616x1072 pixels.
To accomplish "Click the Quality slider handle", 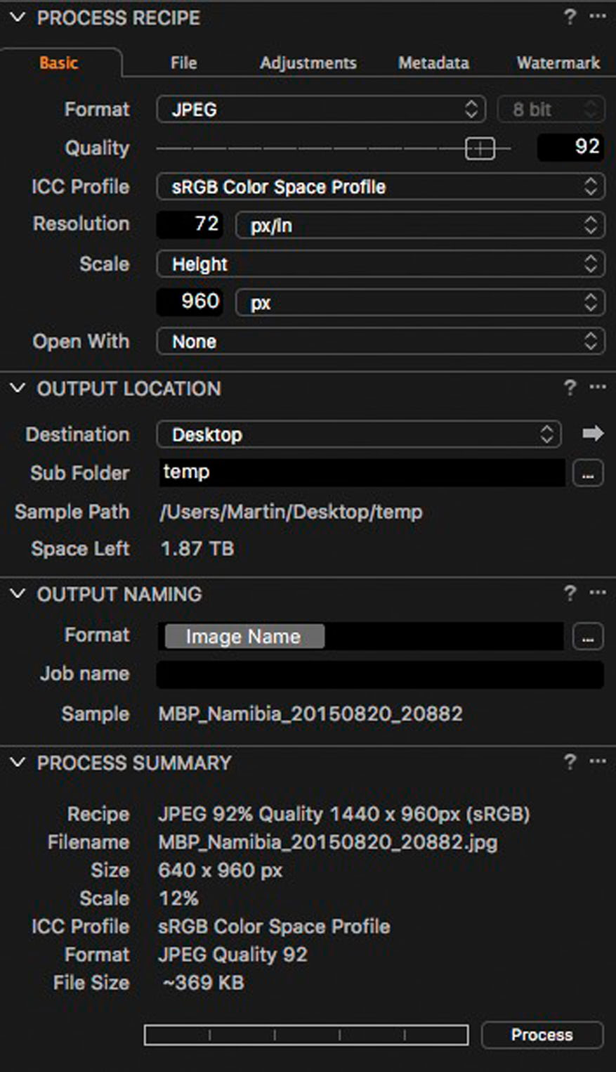I will tap(480, 148).
